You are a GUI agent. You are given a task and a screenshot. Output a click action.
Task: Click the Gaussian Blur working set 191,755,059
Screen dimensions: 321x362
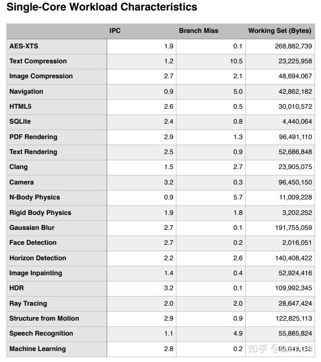click(292, 228)
